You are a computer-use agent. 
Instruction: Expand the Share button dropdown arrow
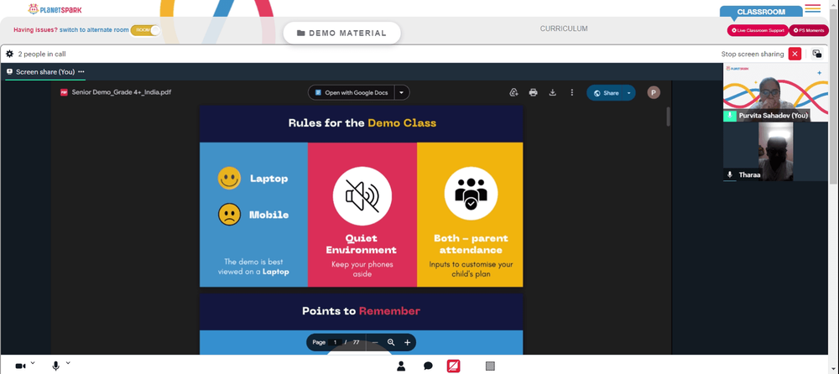pos(629,92)
